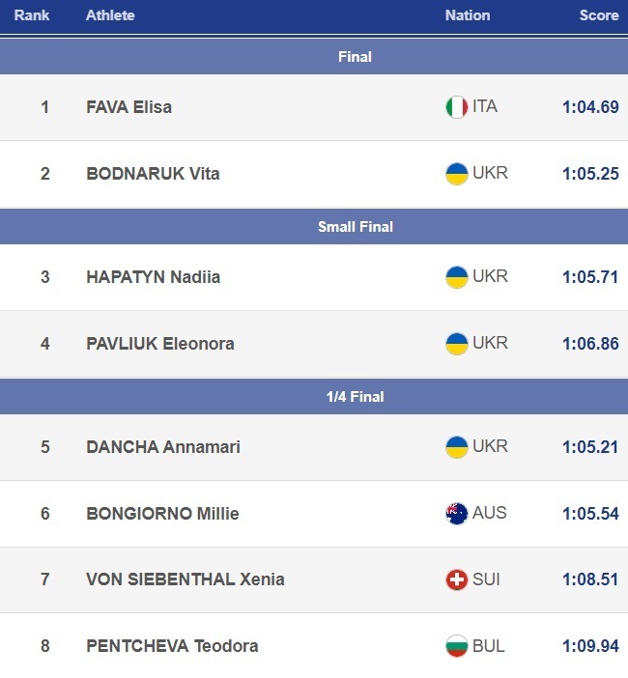
Task: Click score 1:04.69 for FAVA Elisa
Action: tap(590, 107)
